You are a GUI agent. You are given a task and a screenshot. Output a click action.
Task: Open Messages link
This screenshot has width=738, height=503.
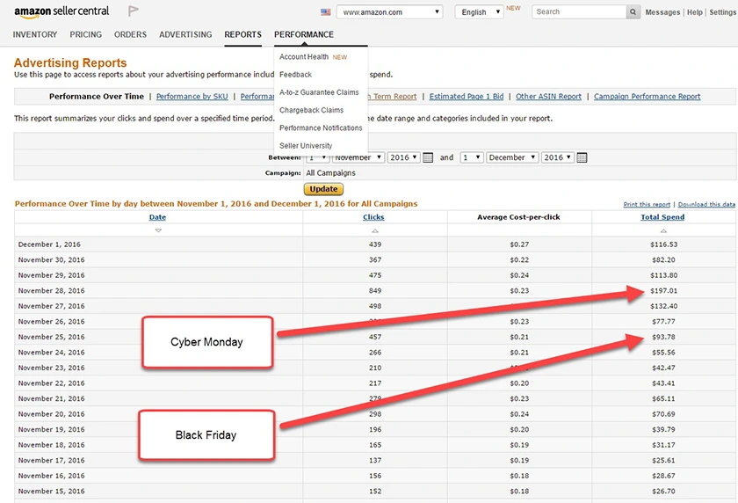tap(662, 12)
